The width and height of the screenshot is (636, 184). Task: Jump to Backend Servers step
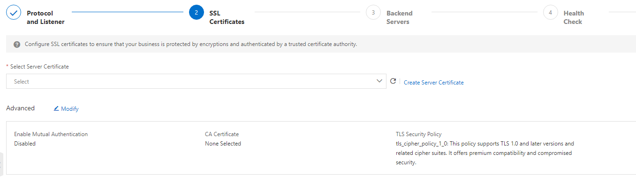coord(400,17)
